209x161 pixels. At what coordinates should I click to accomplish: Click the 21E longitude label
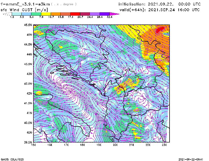132,145
